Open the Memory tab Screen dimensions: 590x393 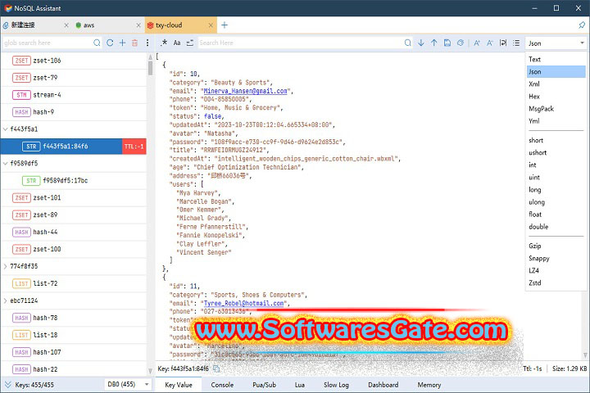tap(429, 385)
